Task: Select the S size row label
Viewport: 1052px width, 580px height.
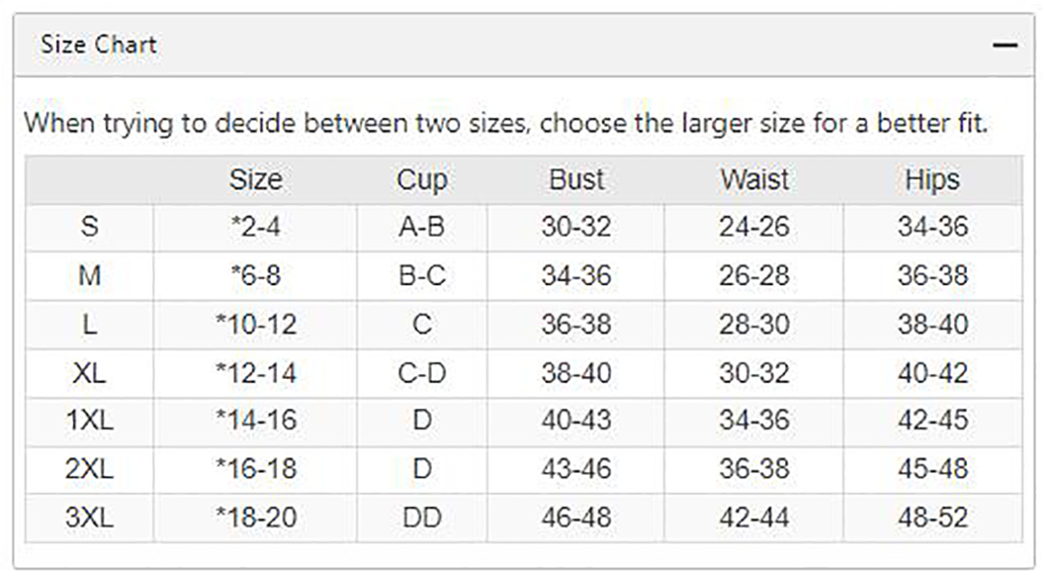Action: (x=90, y=227)
